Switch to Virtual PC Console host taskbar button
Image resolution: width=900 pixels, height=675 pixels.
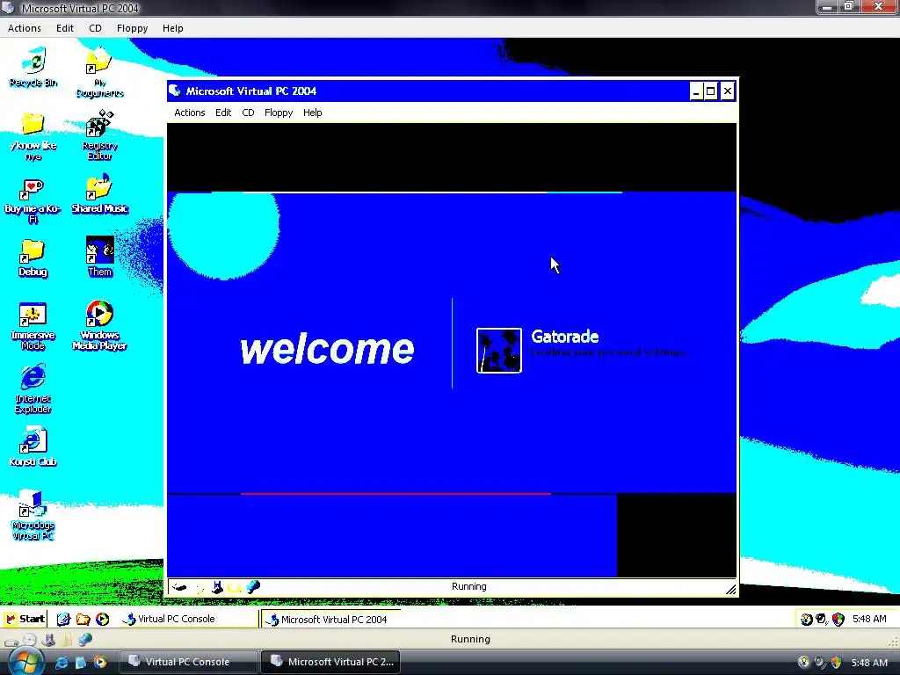click(188, 662)
